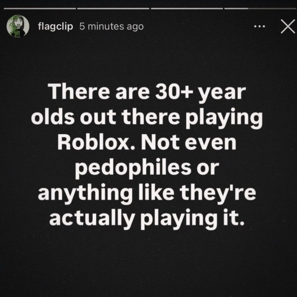Click the unfilled end of the last progress bar

pyautogui.click(x=272, y=9)
